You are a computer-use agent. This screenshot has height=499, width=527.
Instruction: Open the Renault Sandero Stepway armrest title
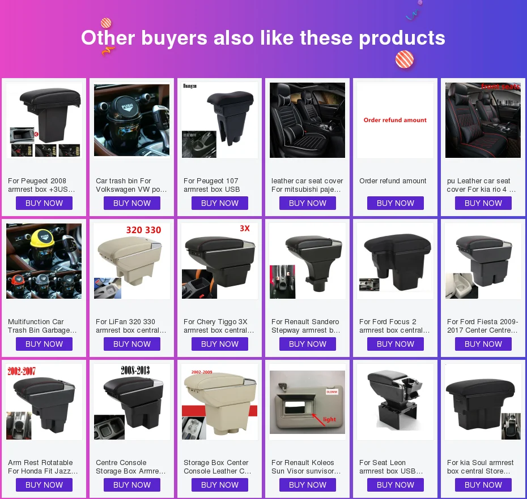coord(306,326)
